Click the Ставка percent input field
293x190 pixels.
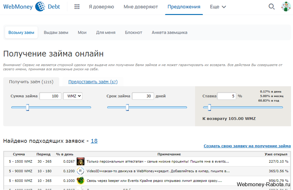[x=226, y=96]
